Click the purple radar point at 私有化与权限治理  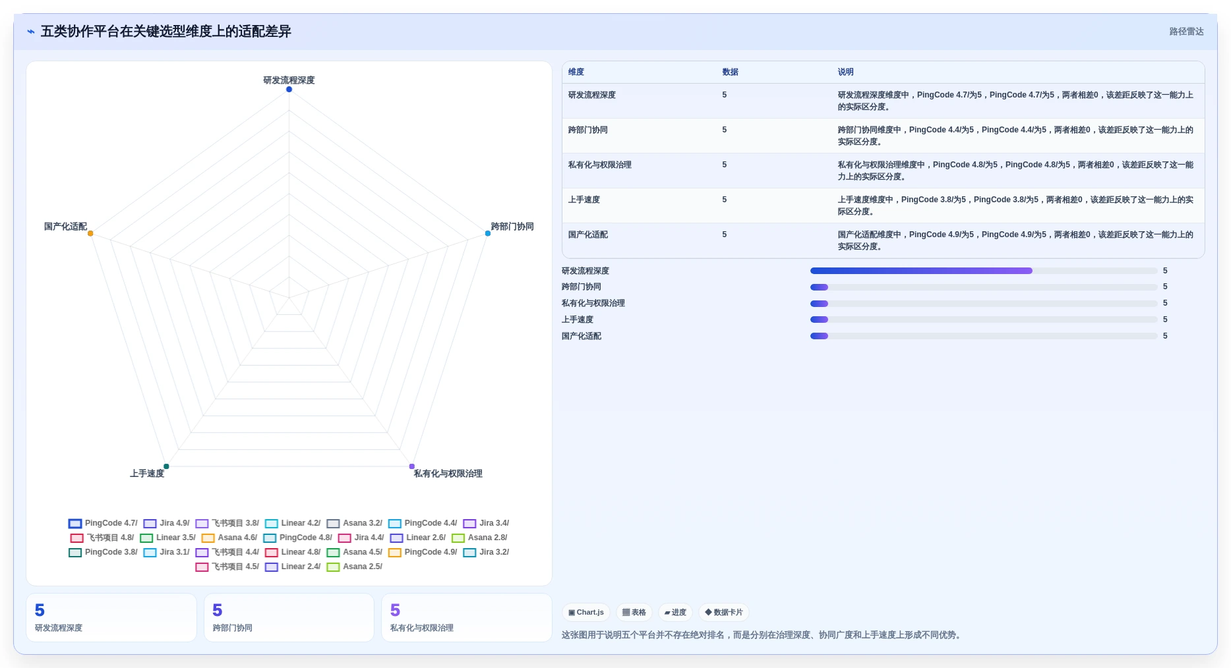pos(412,466)
